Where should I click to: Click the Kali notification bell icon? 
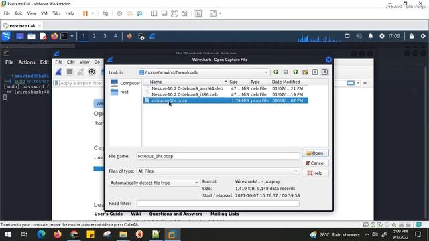tap(371, 36)
